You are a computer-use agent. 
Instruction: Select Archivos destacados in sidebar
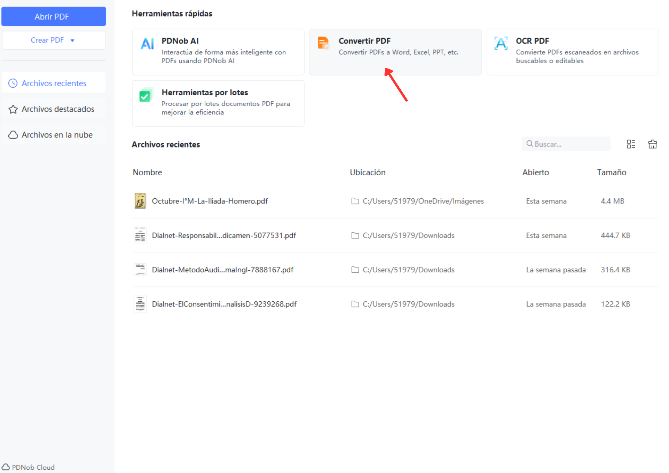click(x=54, y=109)
